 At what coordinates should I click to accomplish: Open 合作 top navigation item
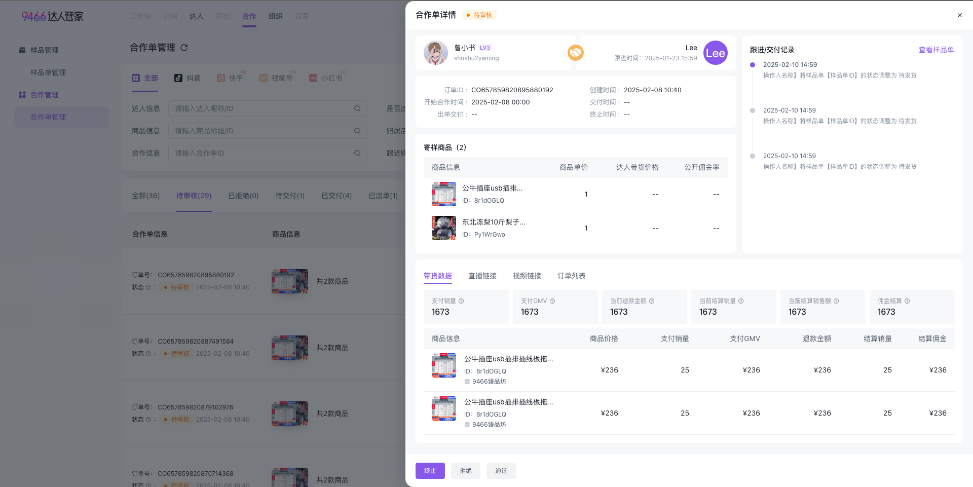pos(249,16)
